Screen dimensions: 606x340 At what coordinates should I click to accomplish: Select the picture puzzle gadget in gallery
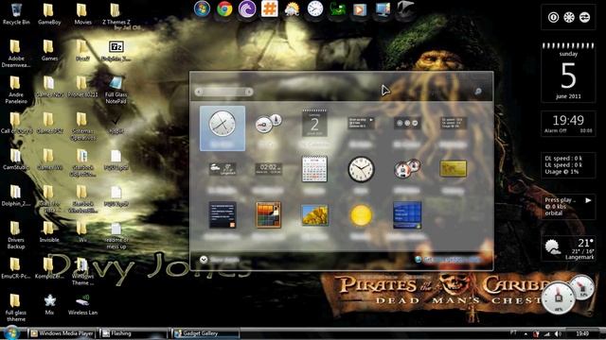[268, 214]
